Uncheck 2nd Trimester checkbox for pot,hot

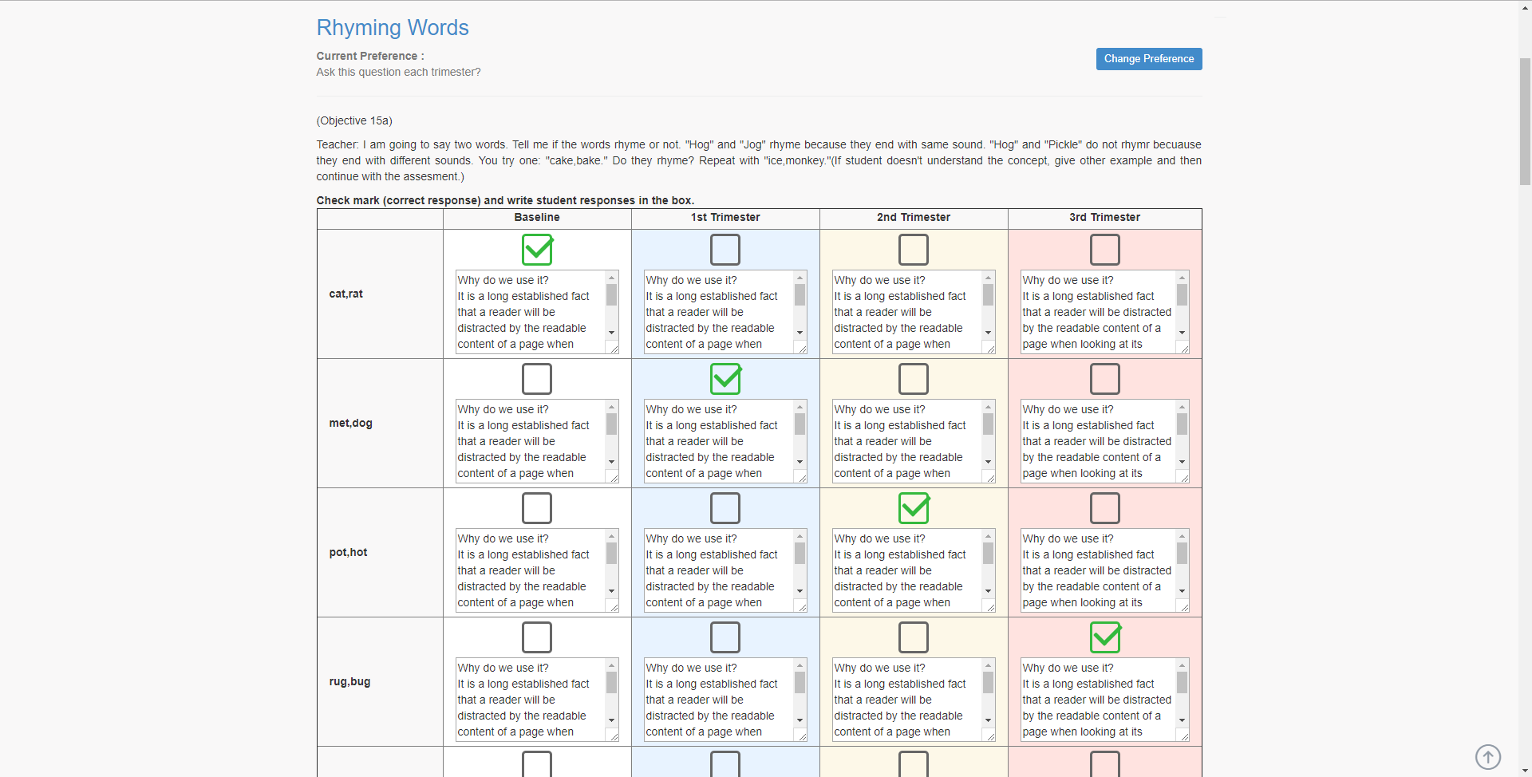point(913,508)
